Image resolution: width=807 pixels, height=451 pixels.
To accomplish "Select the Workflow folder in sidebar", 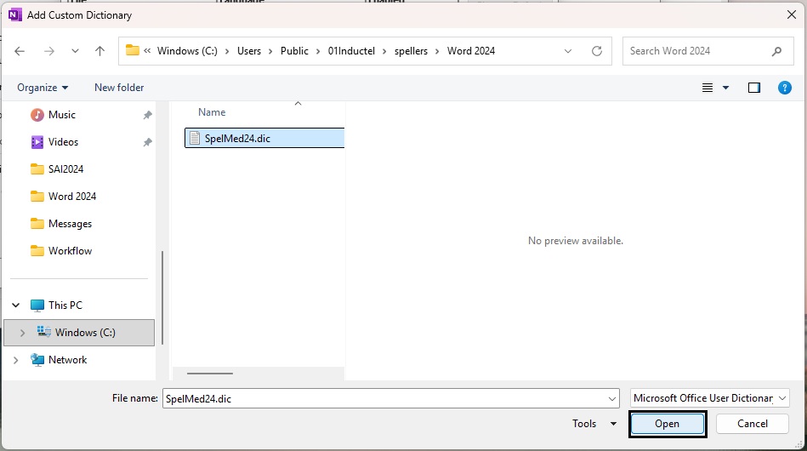I will pos(70,251).
